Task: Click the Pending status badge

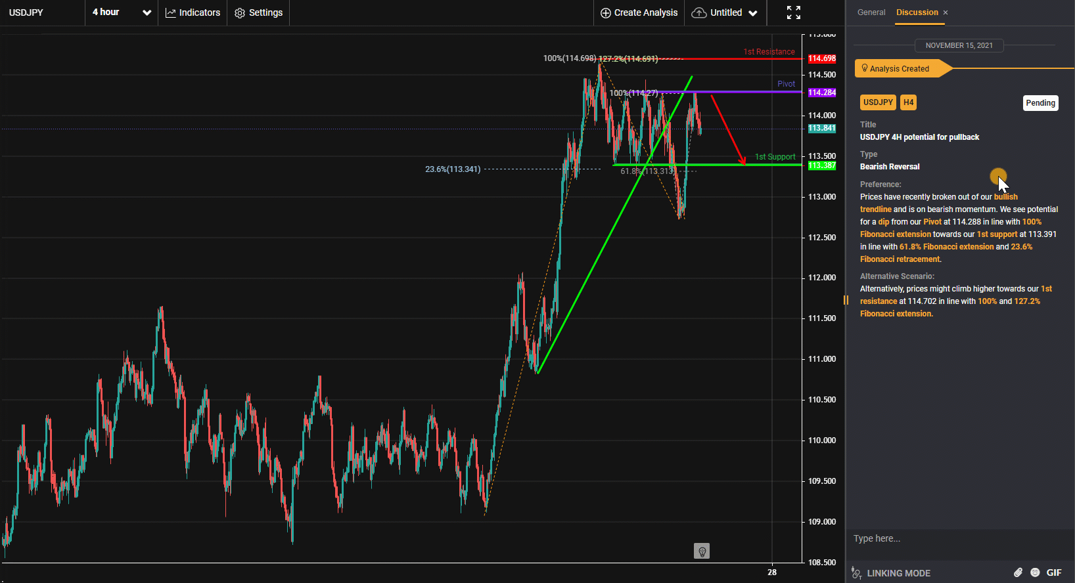Action: 1041,103
